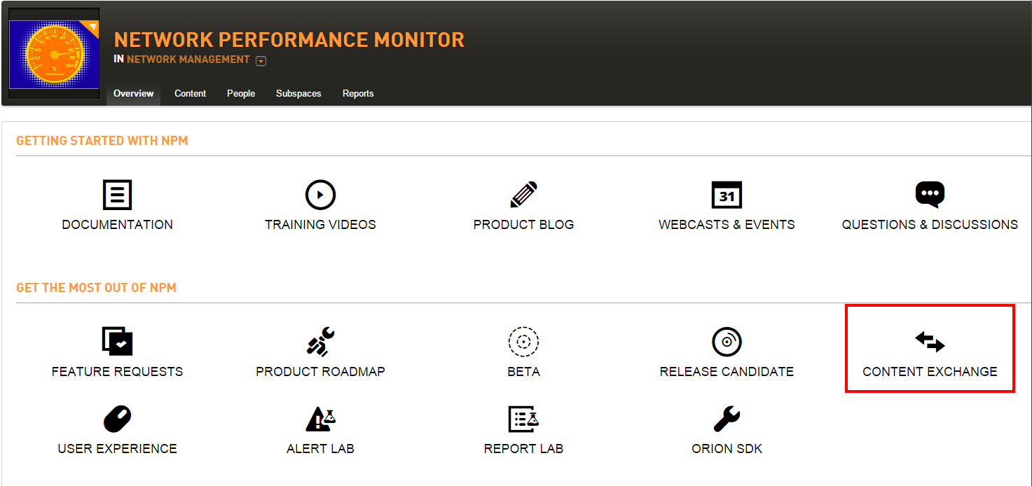
Task: Click the RELEASE CANDIDATE label
Action: [x=727, y=372]
